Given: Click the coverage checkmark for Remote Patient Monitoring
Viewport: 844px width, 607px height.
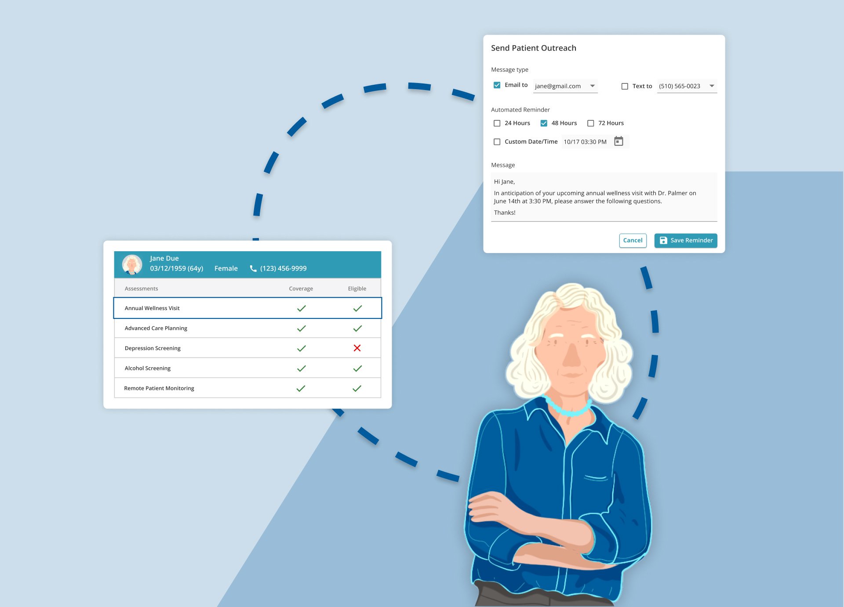Looking at the screenshot, I should pos(301,388).
